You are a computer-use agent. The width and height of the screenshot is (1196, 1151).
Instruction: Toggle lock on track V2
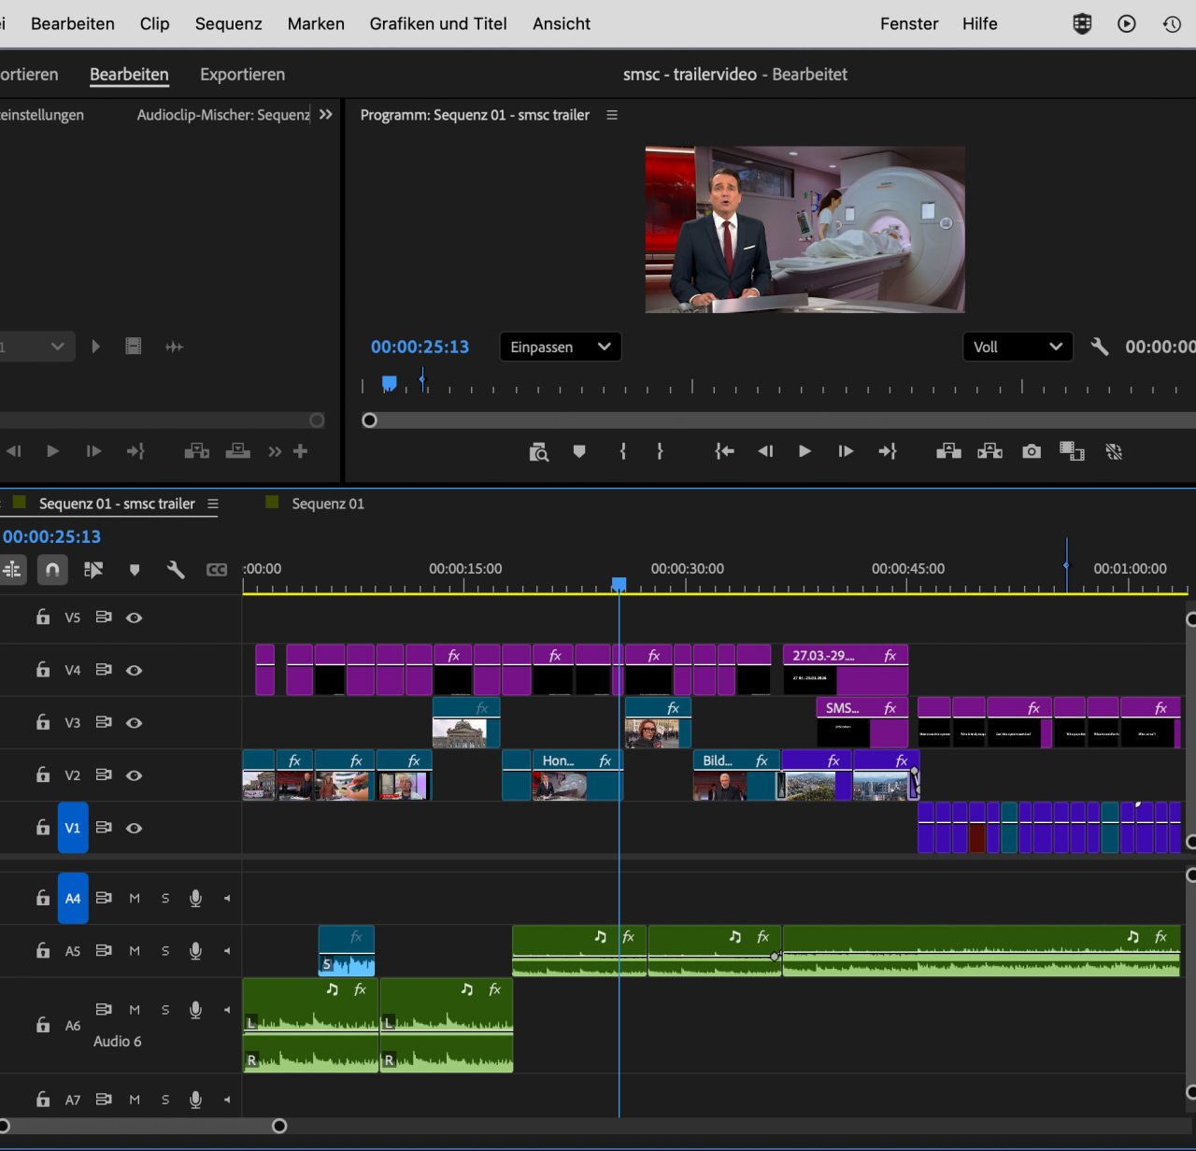click(43, 774)
